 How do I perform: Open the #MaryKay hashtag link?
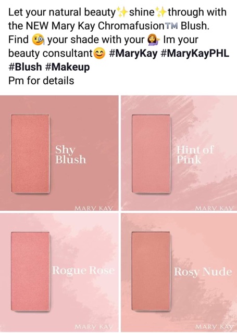tap(133, 54)
